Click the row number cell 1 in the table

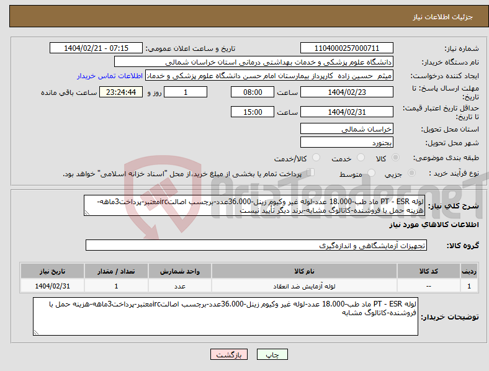point(469,286)
